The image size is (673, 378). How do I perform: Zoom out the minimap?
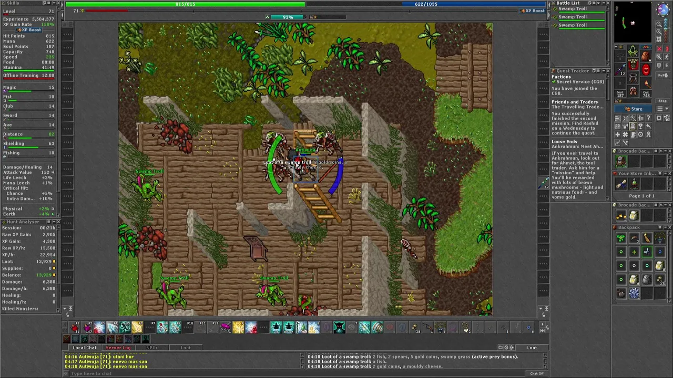coord(659,24)
